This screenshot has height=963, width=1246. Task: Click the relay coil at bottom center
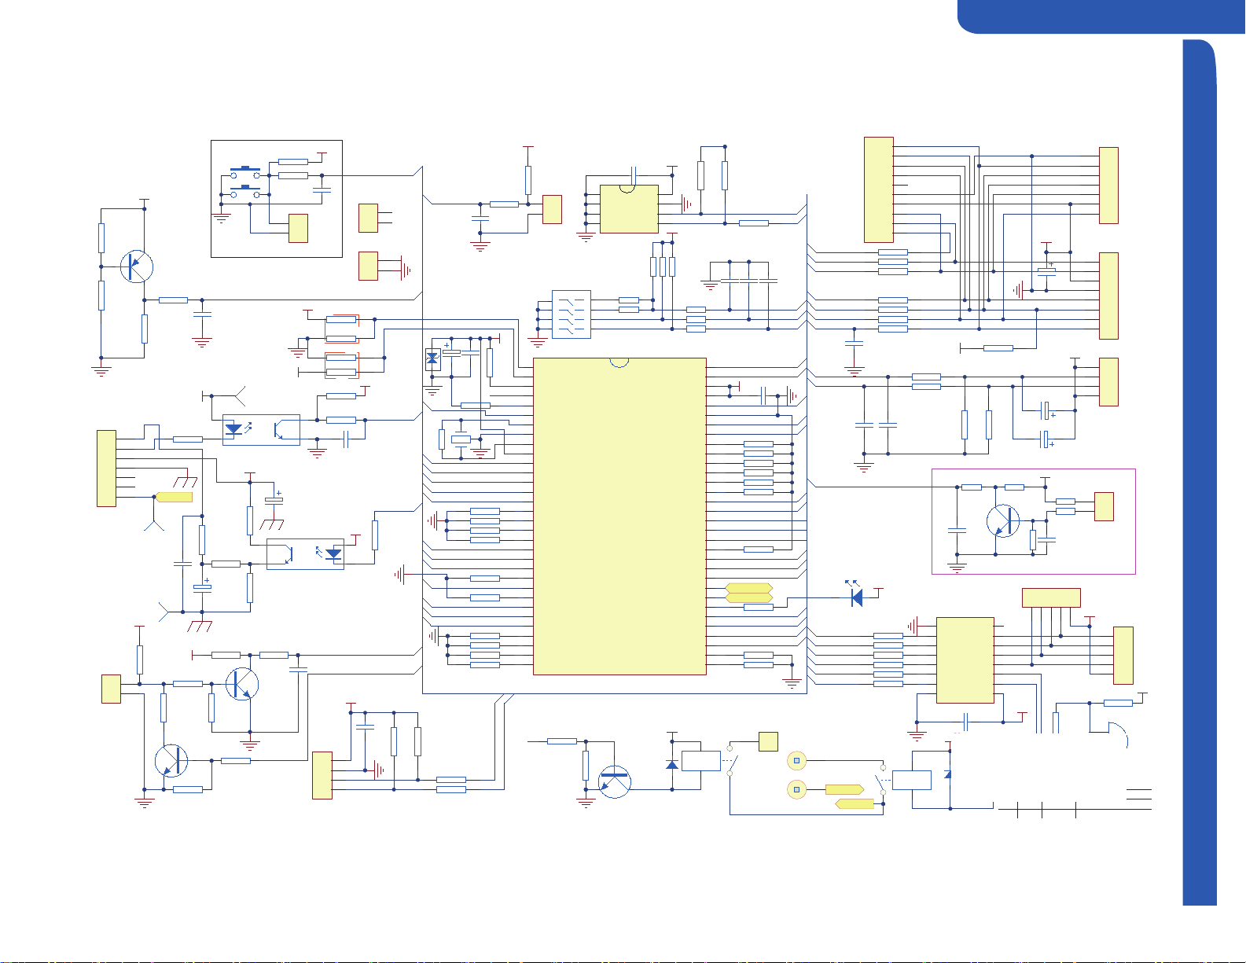point(700,761)
